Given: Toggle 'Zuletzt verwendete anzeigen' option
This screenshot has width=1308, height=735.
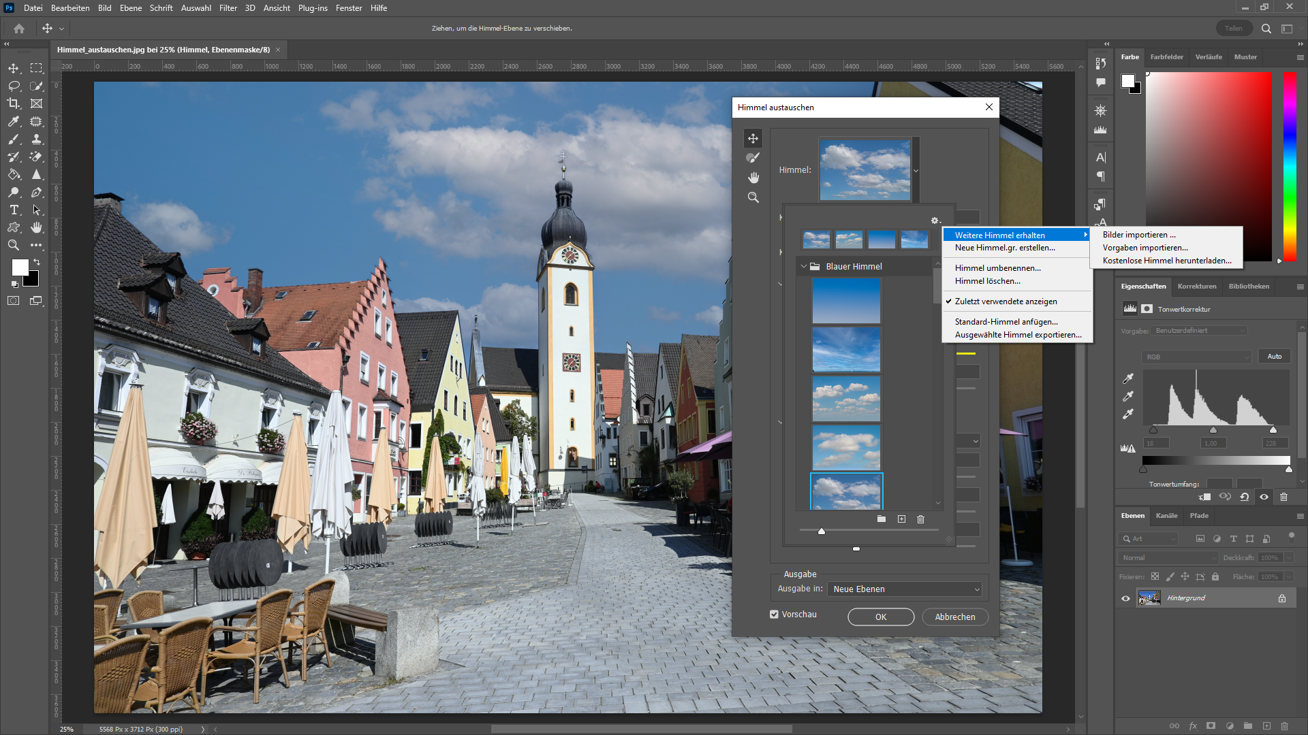Looking at the screenshot, I should (x=1006, y=301).
